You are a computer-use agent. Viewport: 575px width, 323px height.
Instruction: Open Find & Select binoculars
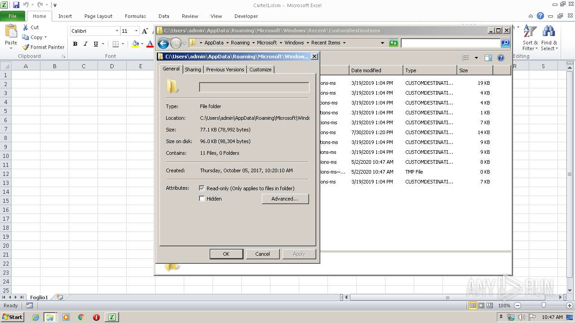click(549, 38)
